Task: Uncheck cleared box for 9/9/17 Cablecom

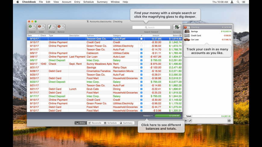Action: click(141, 53)
